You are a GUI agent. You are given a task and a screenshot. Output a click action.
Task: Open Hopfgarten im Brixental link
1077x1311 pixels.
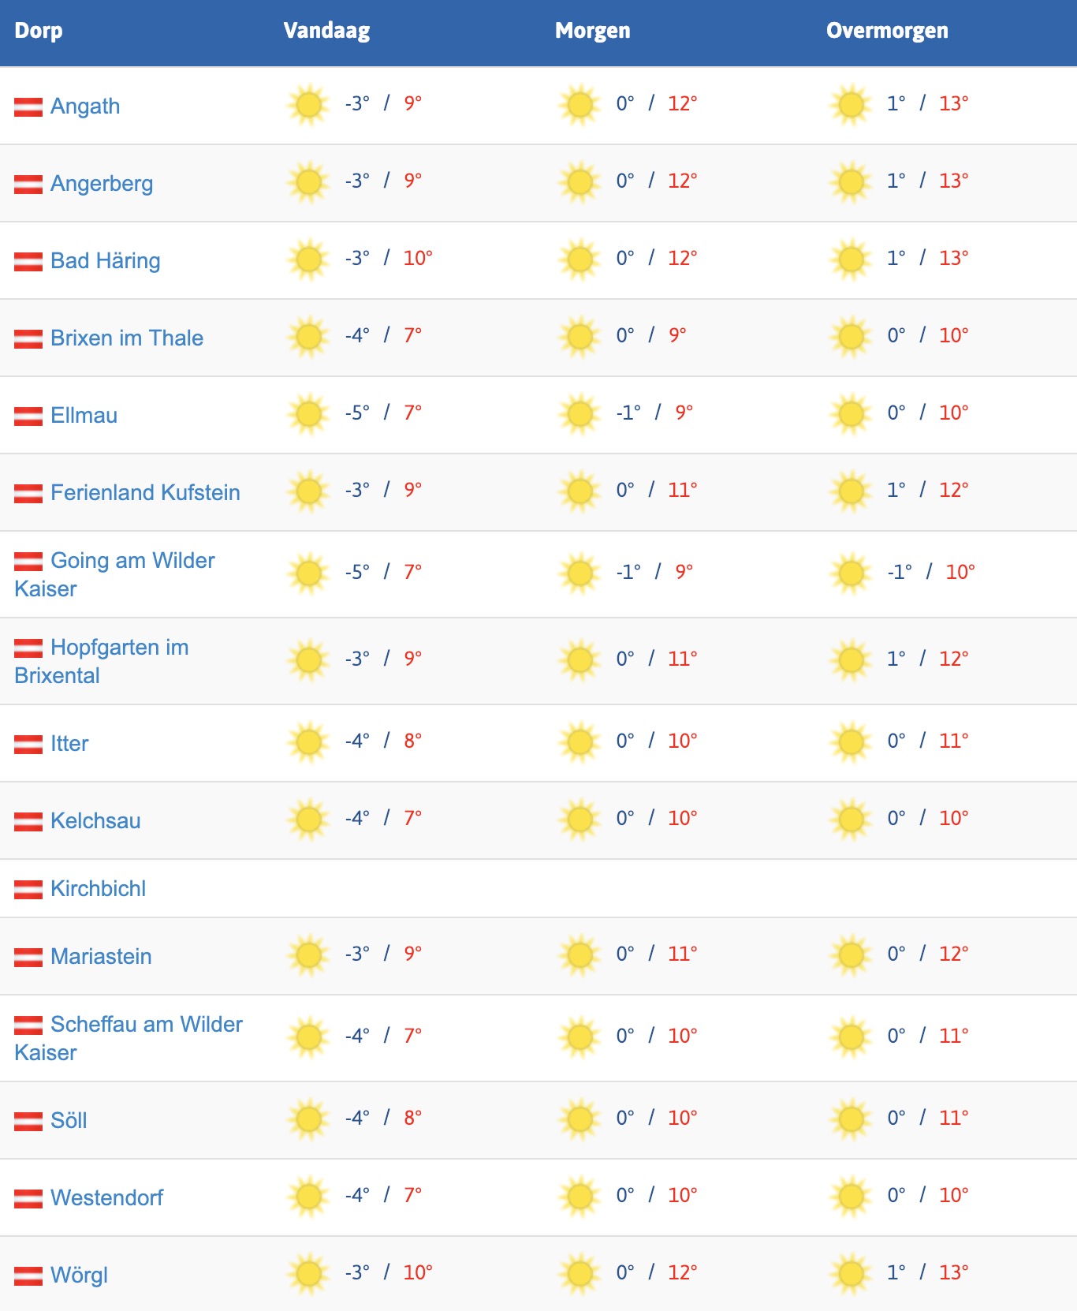[119, 648]
